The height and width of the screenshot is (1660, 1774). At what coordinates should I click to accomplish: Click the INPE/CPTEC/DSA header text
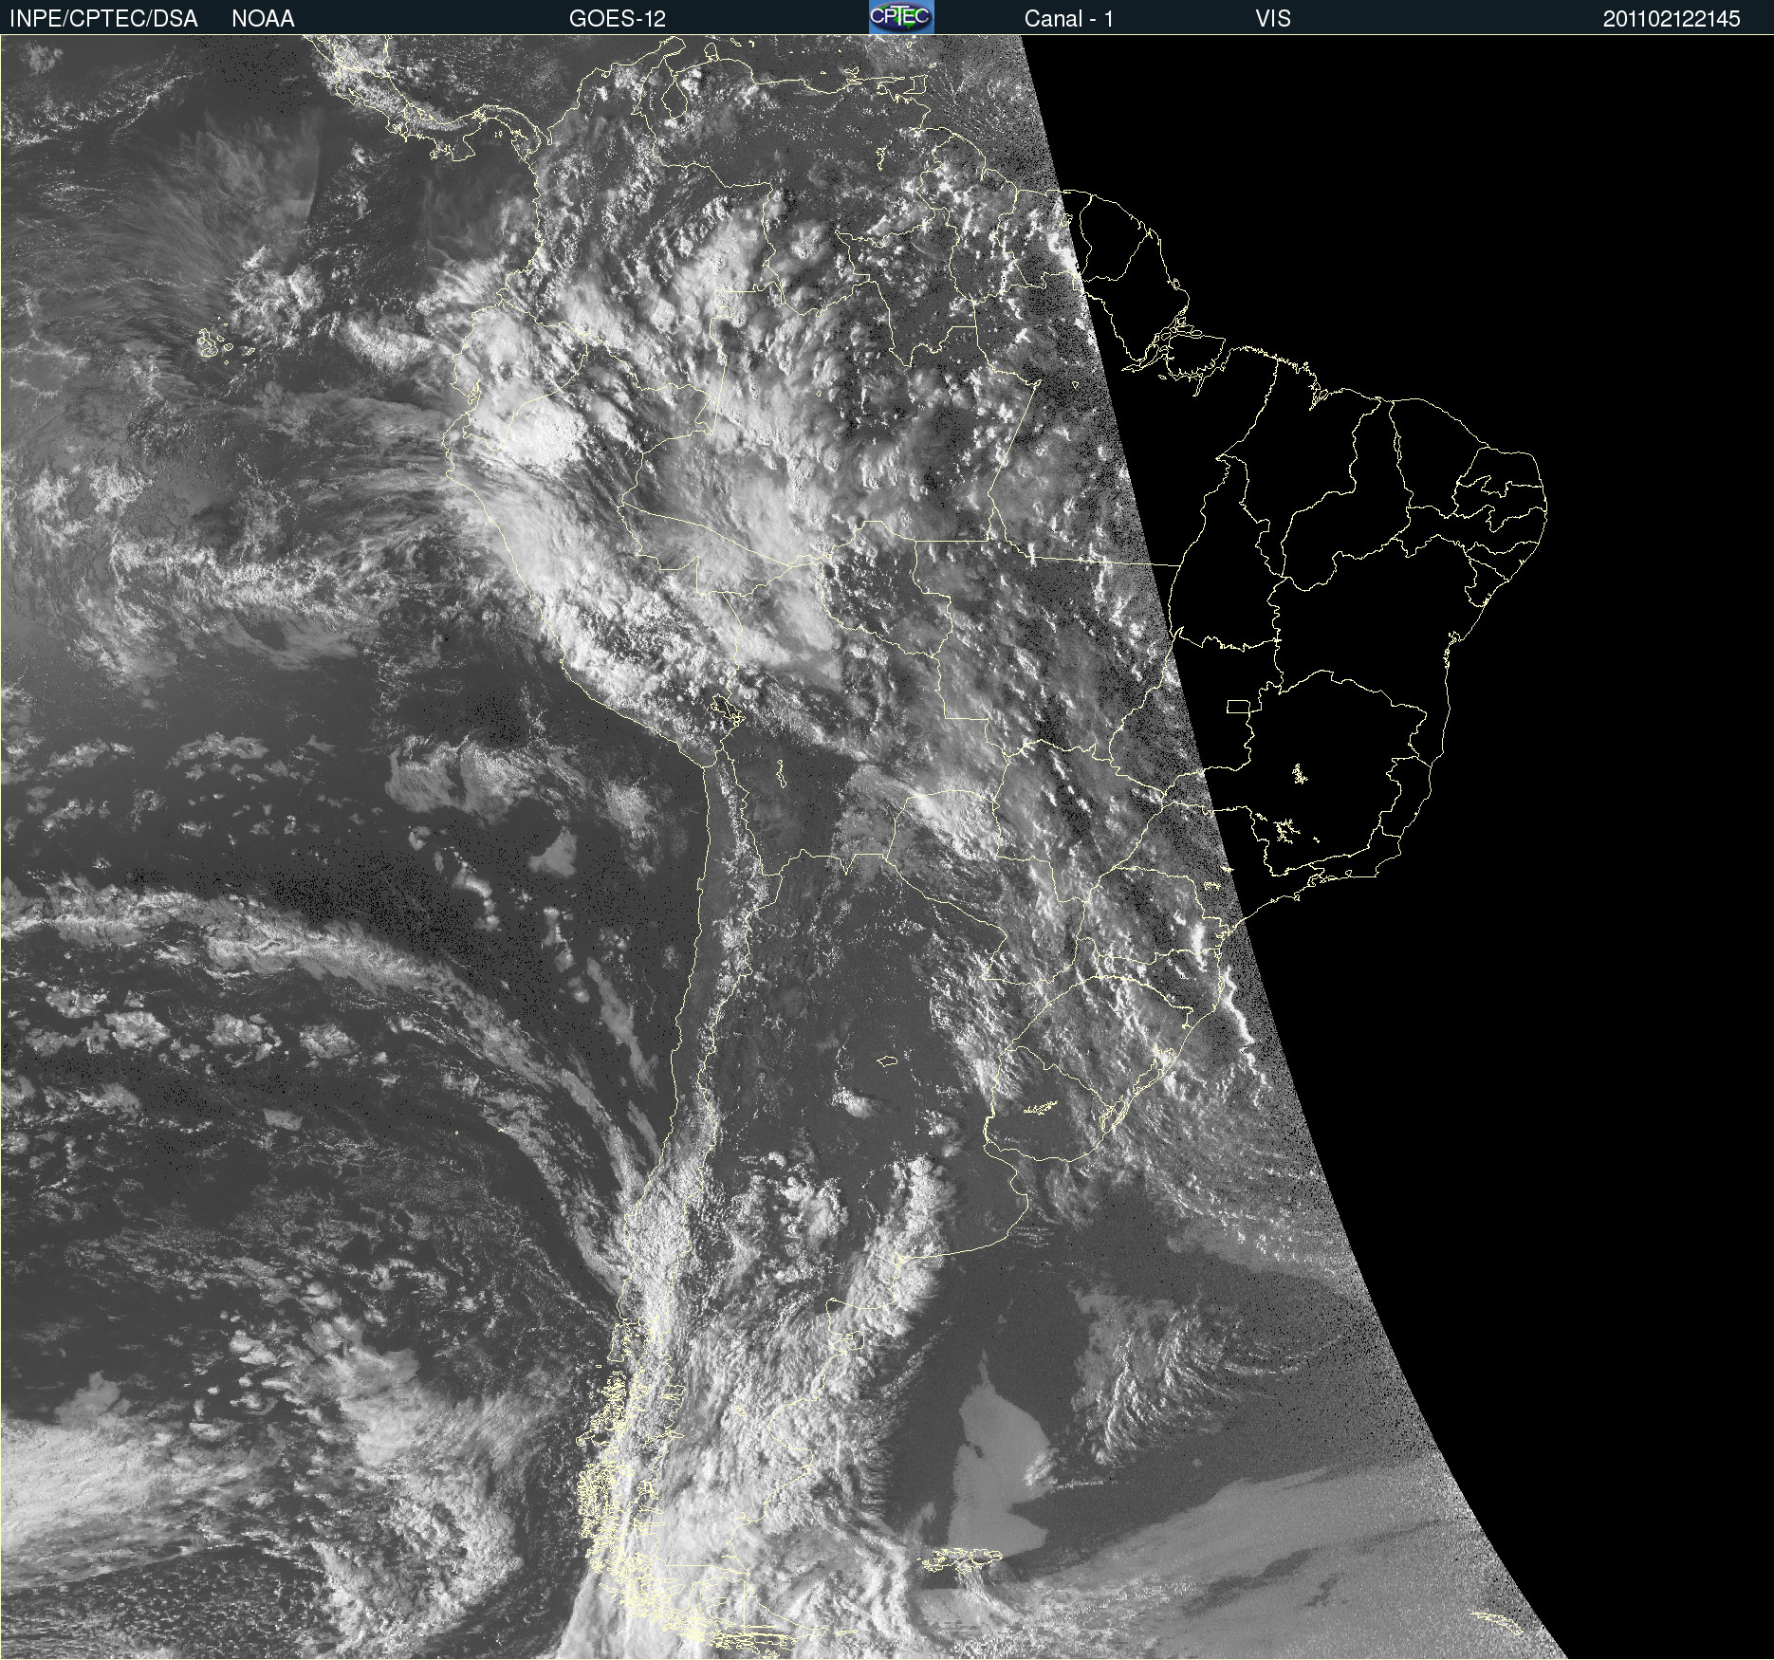103,19
